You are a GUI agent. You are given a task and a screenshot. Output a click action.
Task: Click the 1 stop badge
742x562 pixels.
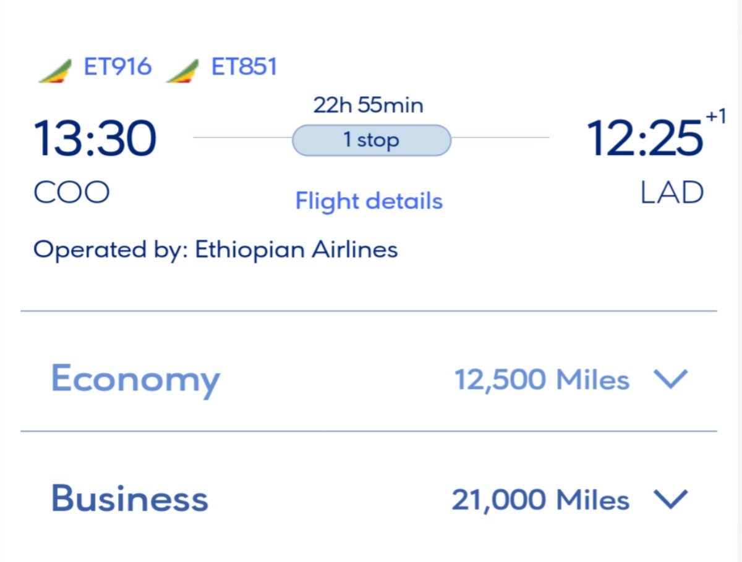(x=371, y=140)
